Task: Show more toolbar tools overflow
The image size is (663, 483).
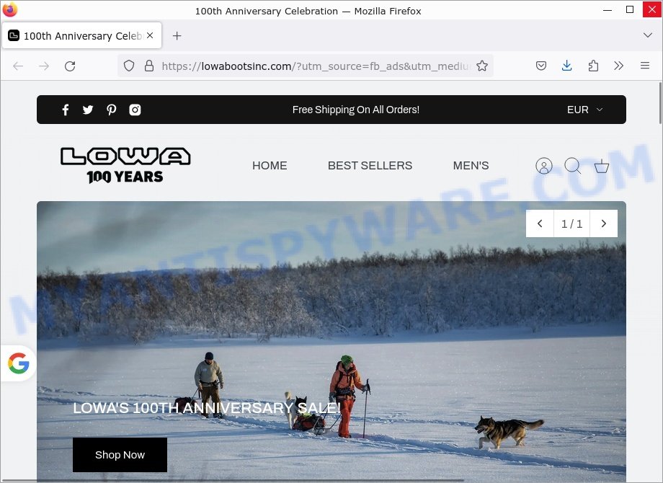Action: (618, 66)
